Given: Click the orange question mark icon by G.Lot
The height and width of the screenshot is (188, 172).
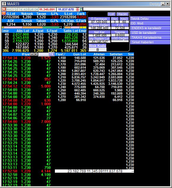Looking at the screenshot, I should pos(4,13).
